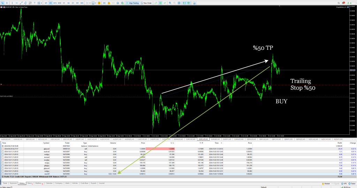Select the crosshair cursor tool
Image resolution: width=357 pixels, height=188 pixels.
(x=7, y=3)
